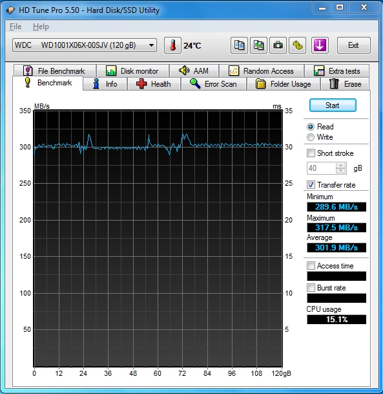
Task: Open the Help menu
Action: (41, 27)
